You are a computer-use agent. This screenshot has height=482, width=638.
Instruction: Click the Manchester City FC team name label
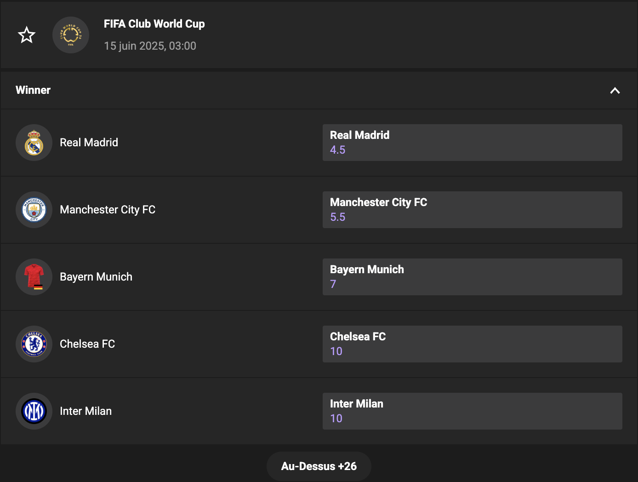(x=108, y=210)
